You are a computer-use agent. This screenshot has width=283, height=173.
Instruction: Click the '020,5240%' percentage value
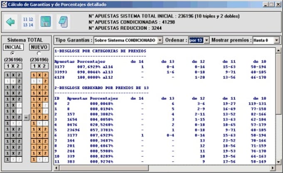click(102, 125)
